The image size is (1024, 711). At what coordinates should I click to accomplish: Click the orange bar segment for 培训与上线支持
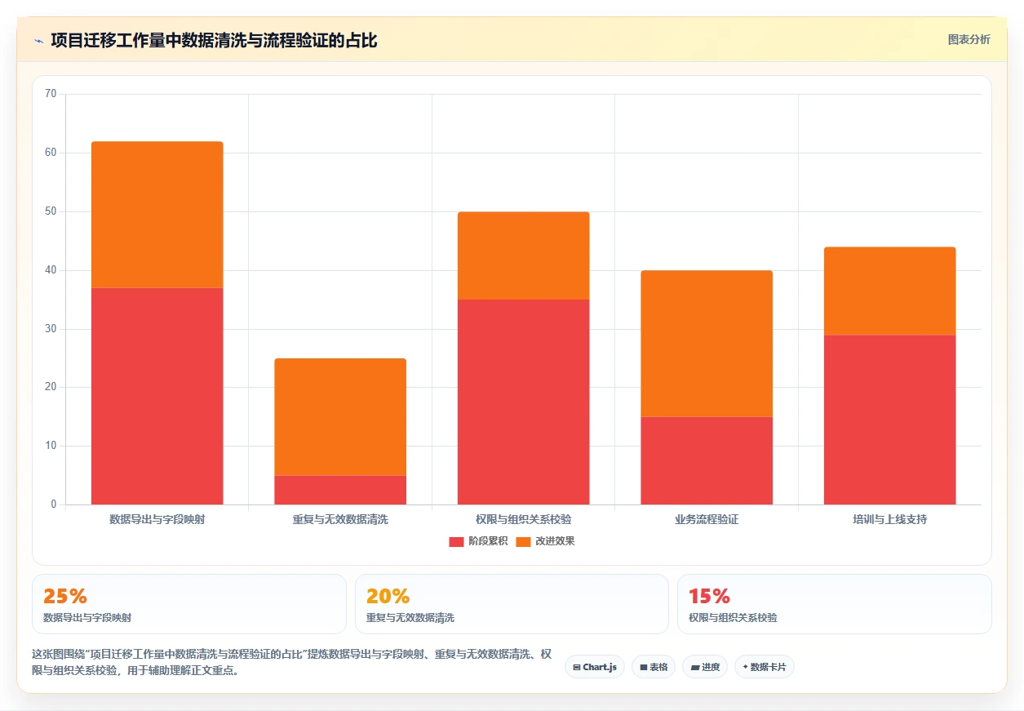tap(889, 291)
